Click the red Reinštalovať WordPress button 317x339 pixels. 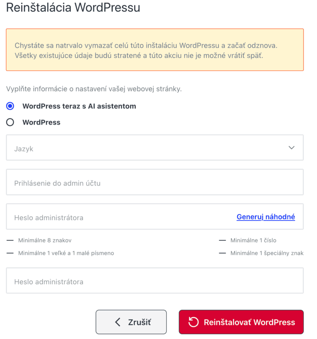click(241, 322)
